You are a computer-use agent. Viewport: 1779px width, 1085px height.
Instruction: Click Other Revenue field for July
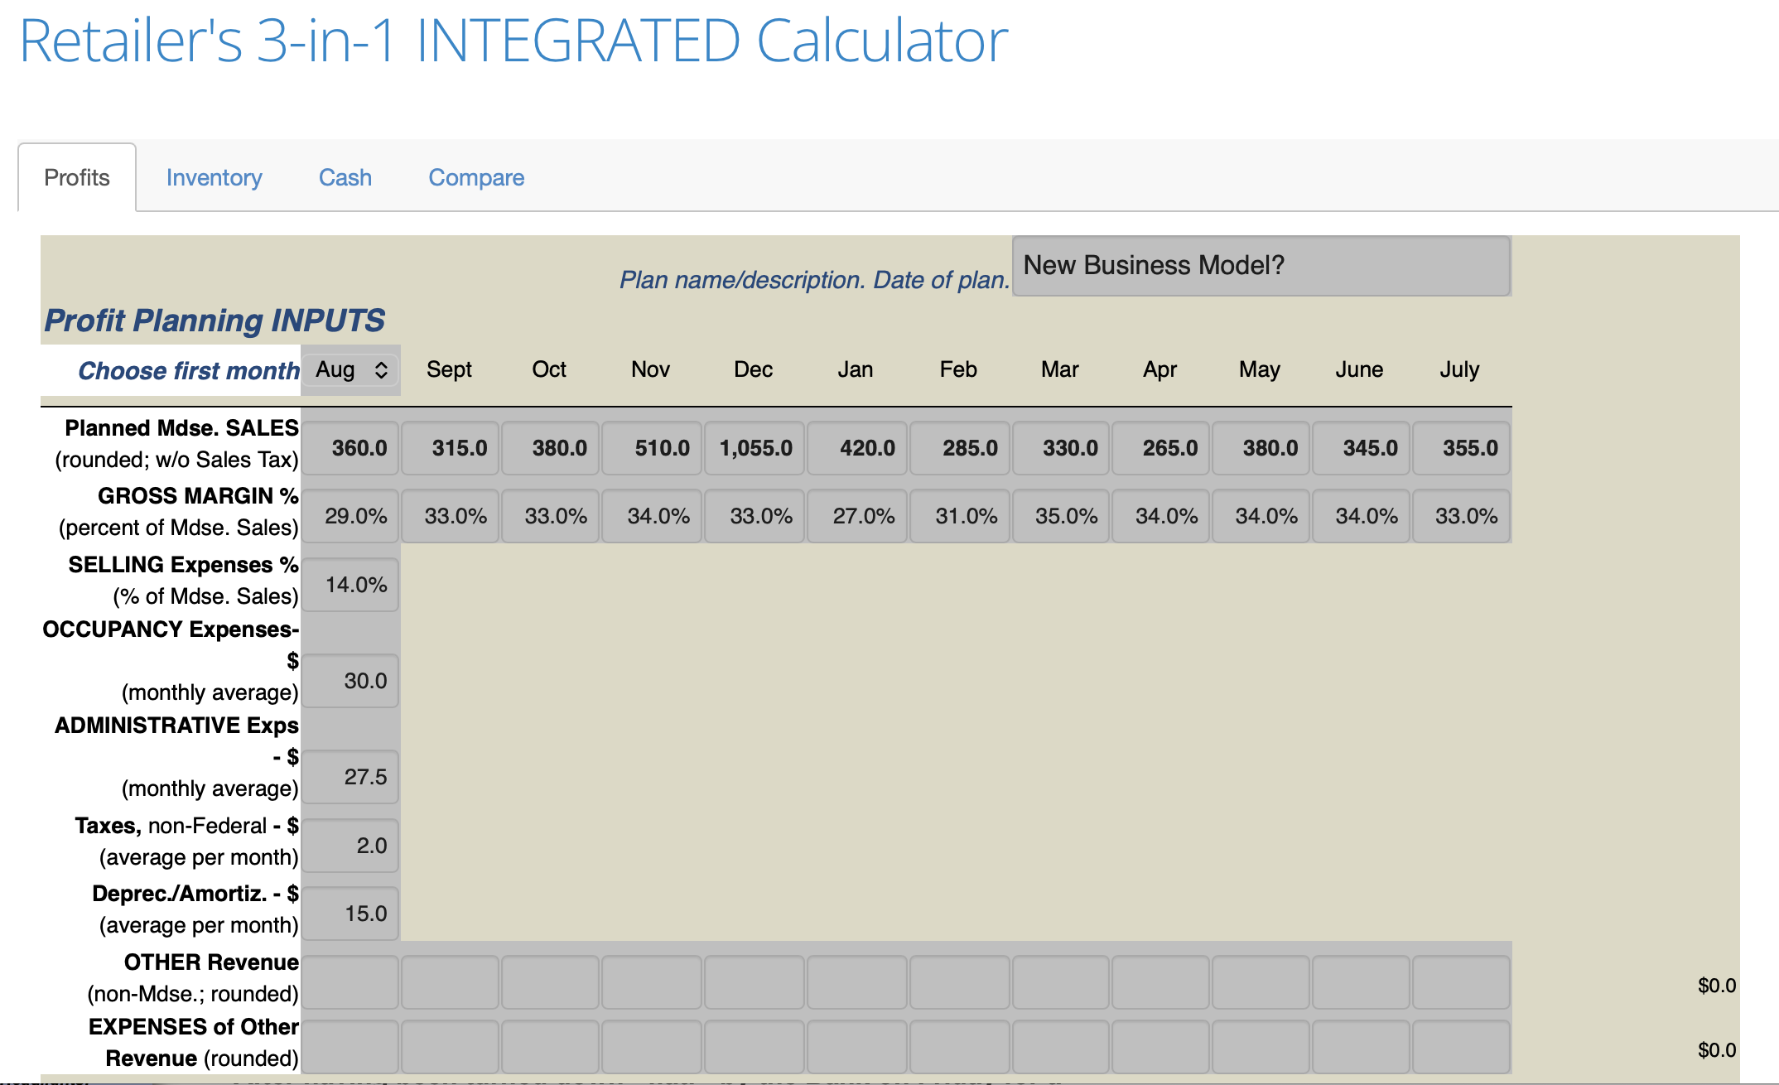1462,982
